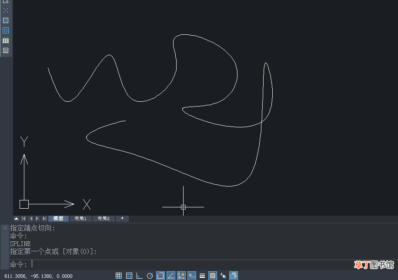Viewport: 398px width, 280px height.
Task: Click the UCS origin square icon
Action: (24, 204)
